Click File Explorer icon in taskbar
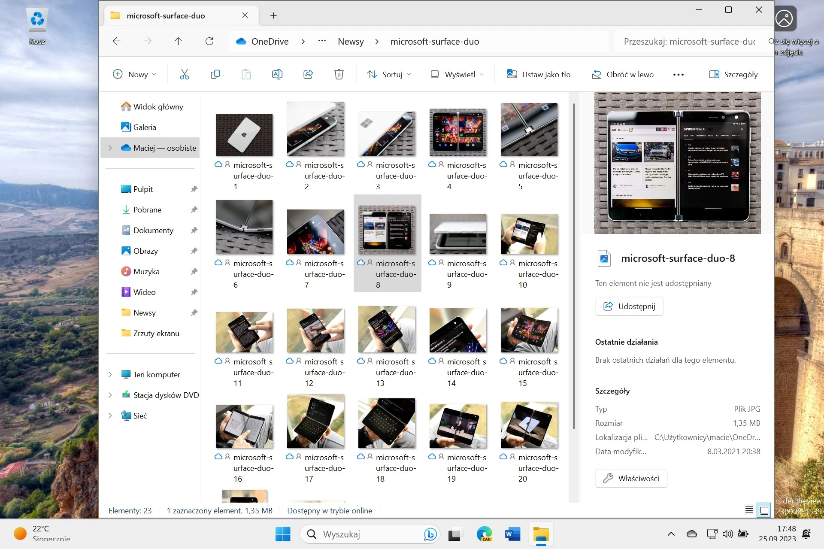Screen dimensions: 824x549 point(541,534)
